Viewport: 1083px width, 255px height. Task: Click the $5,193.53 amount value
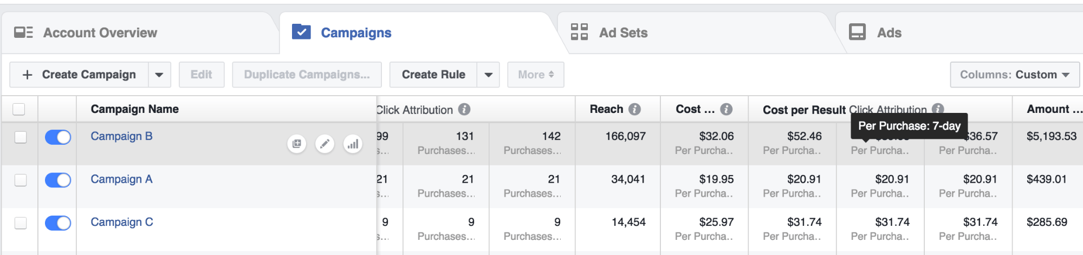click(x=1052, y=136)
